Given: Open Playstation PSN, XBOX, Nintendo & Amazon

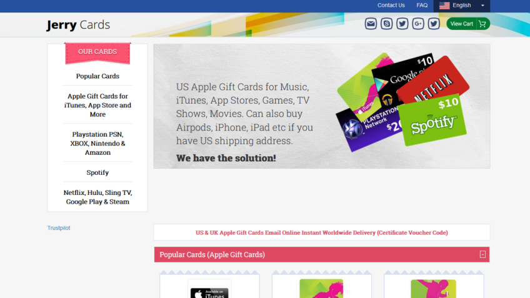Looking at the screenshot, I should [x=97, y=143].
